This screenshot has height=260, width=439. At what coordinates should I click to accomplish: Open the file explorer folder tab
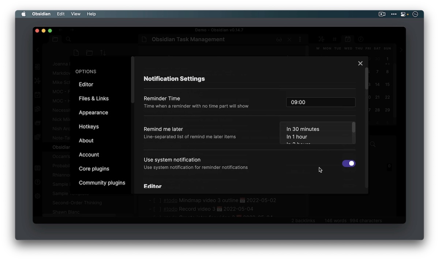(x=55, y=39)
